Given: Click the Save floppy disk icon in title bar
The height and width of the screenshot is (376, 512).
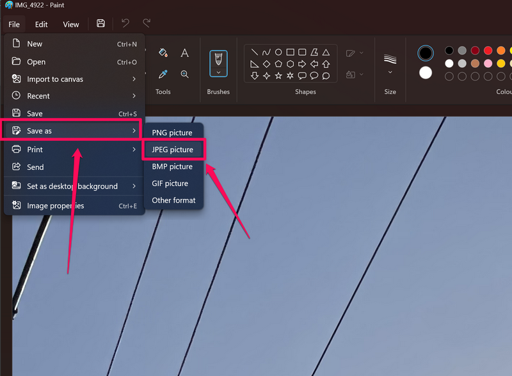Looking at the screenshot, I should pyautogui.click(x=100, y=24).
